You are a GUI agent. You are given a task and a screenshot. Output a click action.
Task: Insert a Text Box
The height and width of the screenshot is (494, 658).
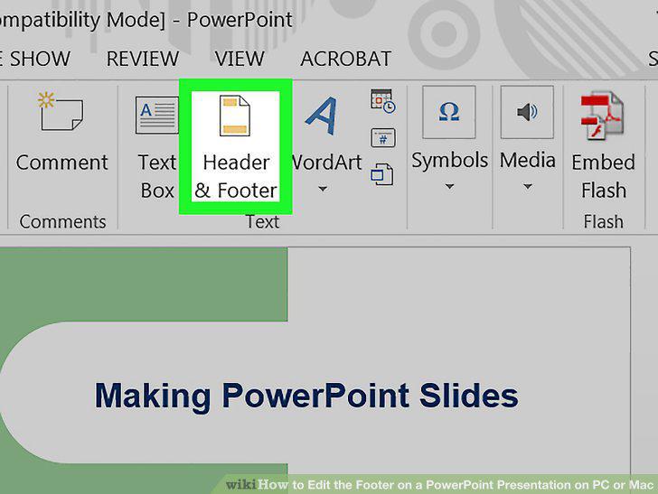tap(157, 146)
